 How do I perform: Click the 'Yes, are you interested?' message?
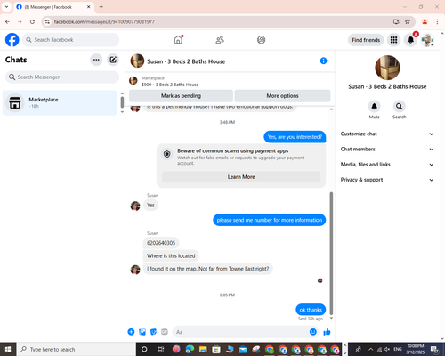(x=295, y=137)
